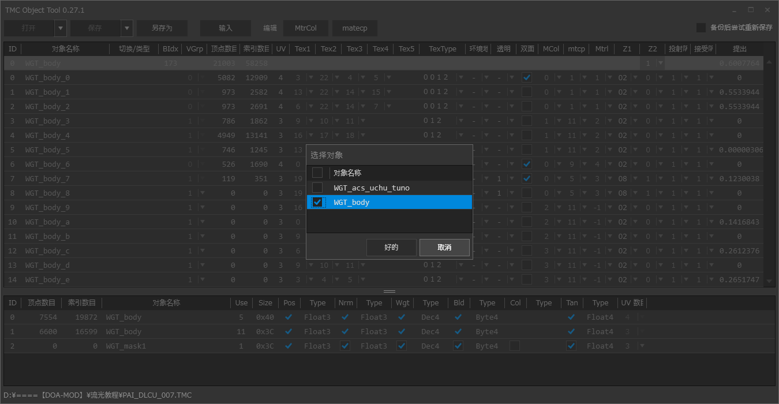Click the 输入 import button
Screen dimensions: 779x404
pos(226,28)
